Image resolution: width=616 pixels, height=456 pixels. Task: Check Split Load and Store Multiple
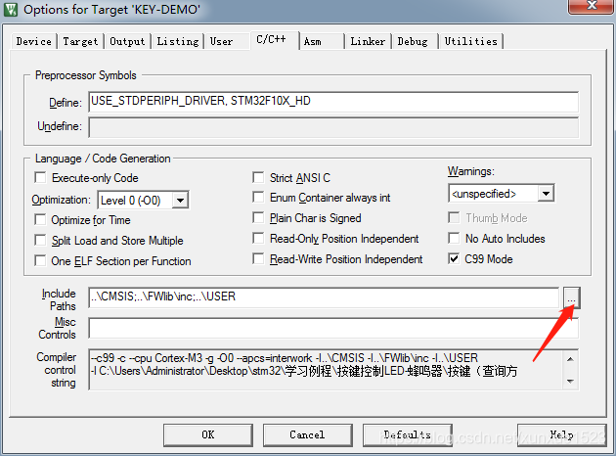pyautogui.click(x=40, y=240)
